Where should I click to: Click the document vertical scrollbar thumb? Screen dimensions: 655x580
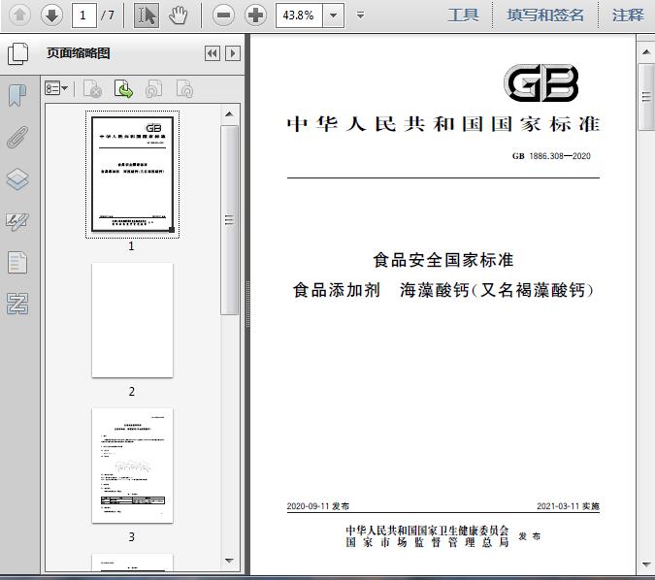coord(646,97)
